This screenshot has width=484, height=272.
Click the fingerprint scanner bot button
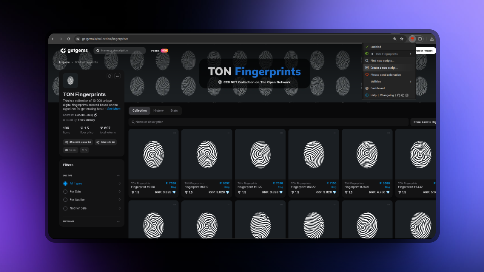[78, 142]
